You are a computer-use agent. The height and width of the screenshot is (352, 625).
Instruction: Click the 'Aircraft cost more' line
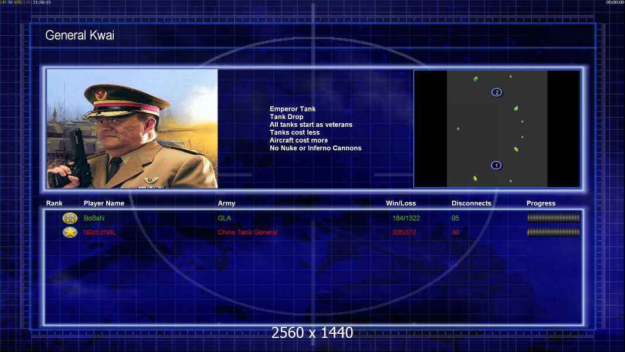point(298,140)
